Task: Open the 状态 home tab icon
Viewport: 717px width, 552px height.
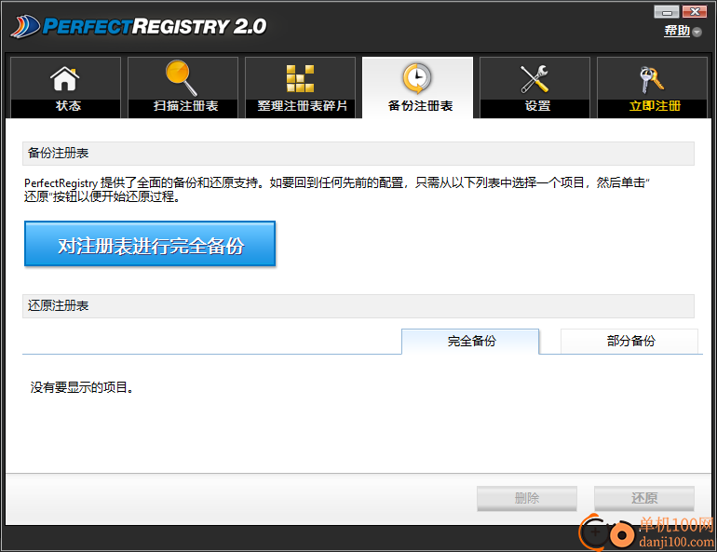Action: (65, 78)
